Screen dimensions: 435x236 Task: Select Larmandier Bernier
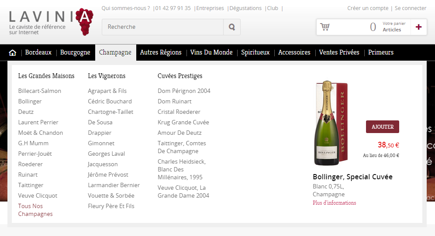tap(114, 185)
